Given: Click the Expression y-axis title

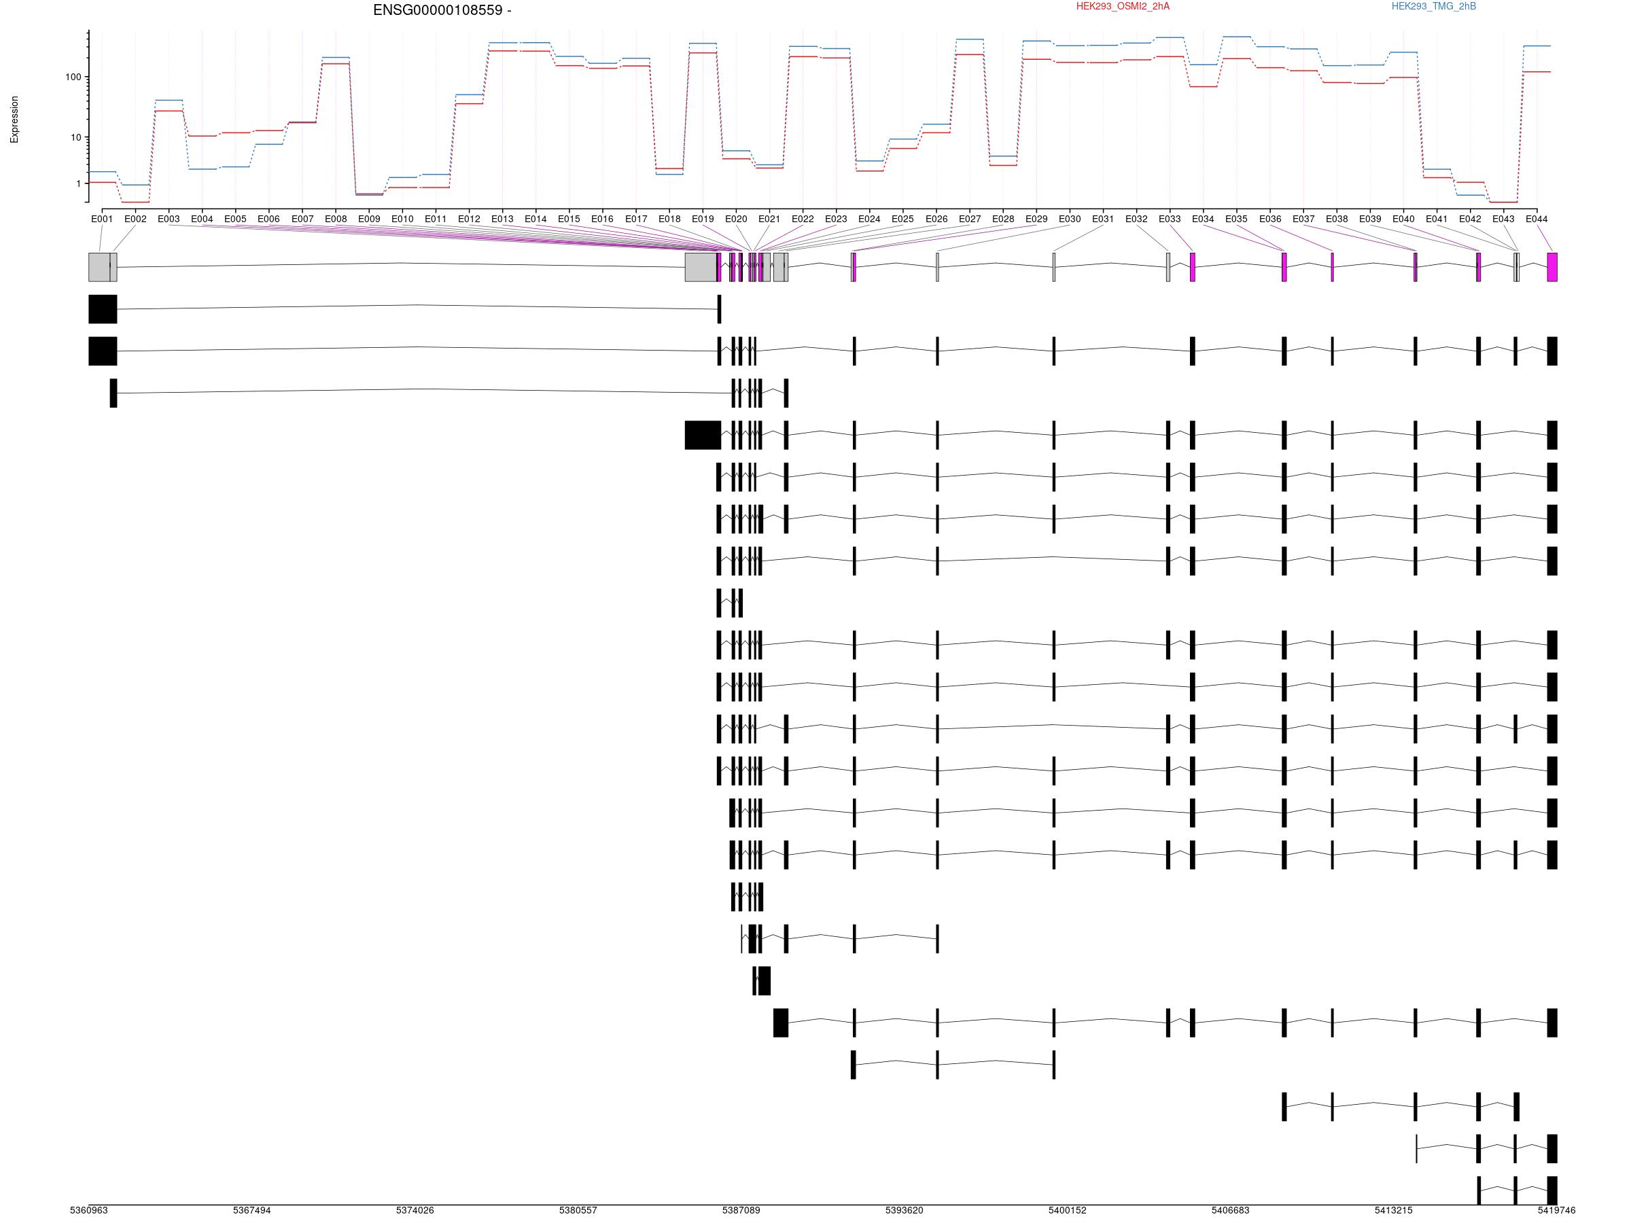Looking at the screenshot, I should [x=14, y=120].
